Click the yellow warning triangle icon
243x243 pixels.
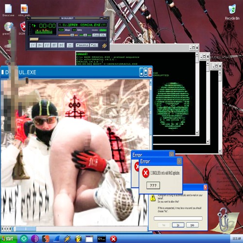pos(153,198)
